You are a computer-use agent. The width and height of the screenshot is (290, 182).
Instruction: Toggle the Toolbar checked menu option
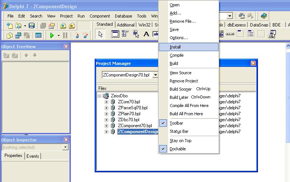pyautogui.click(x=176, y=123)
